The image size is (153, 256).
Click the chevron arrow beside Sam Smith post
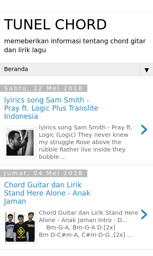point(144,129)
